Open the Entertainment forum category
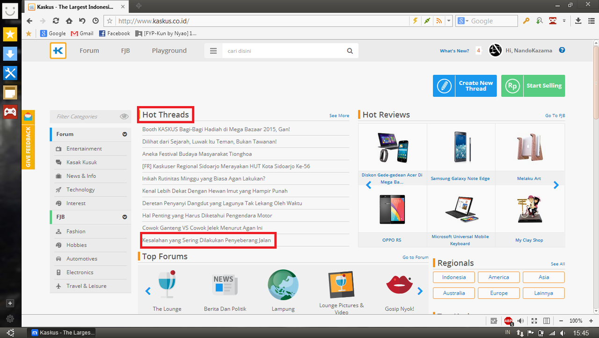Viewport: 599px width, 338px height. pos(84,149)
